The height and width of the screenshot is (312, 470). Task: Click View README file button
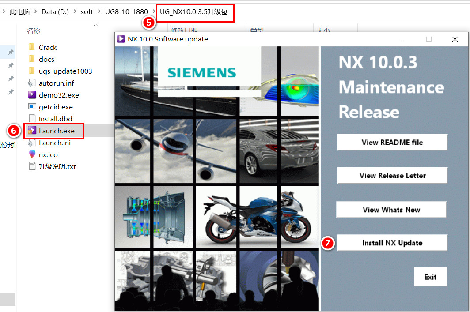[392, 142]
